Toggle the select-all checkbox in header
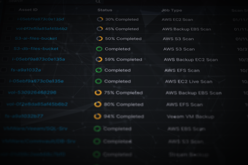Viewport: 248px width, 165px height. click(x=12, y=10)
